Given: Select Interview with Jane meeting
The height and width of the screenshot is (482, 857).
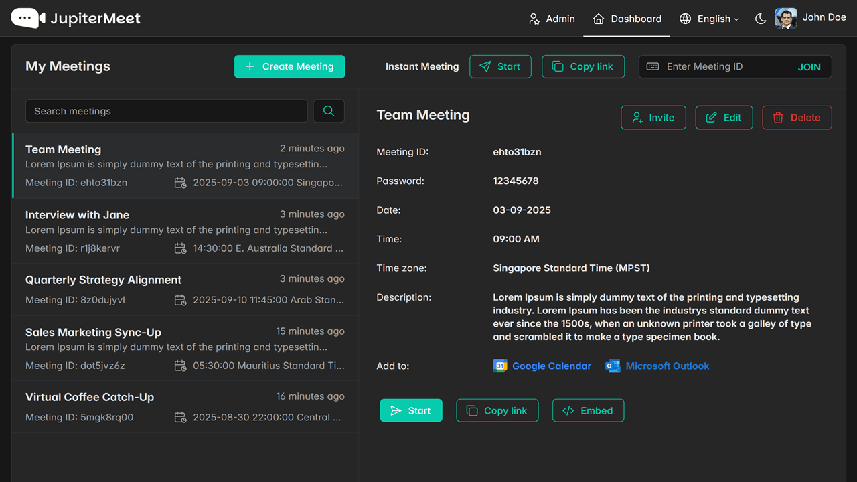Looking at the screenshot, I should pos(185,231).
